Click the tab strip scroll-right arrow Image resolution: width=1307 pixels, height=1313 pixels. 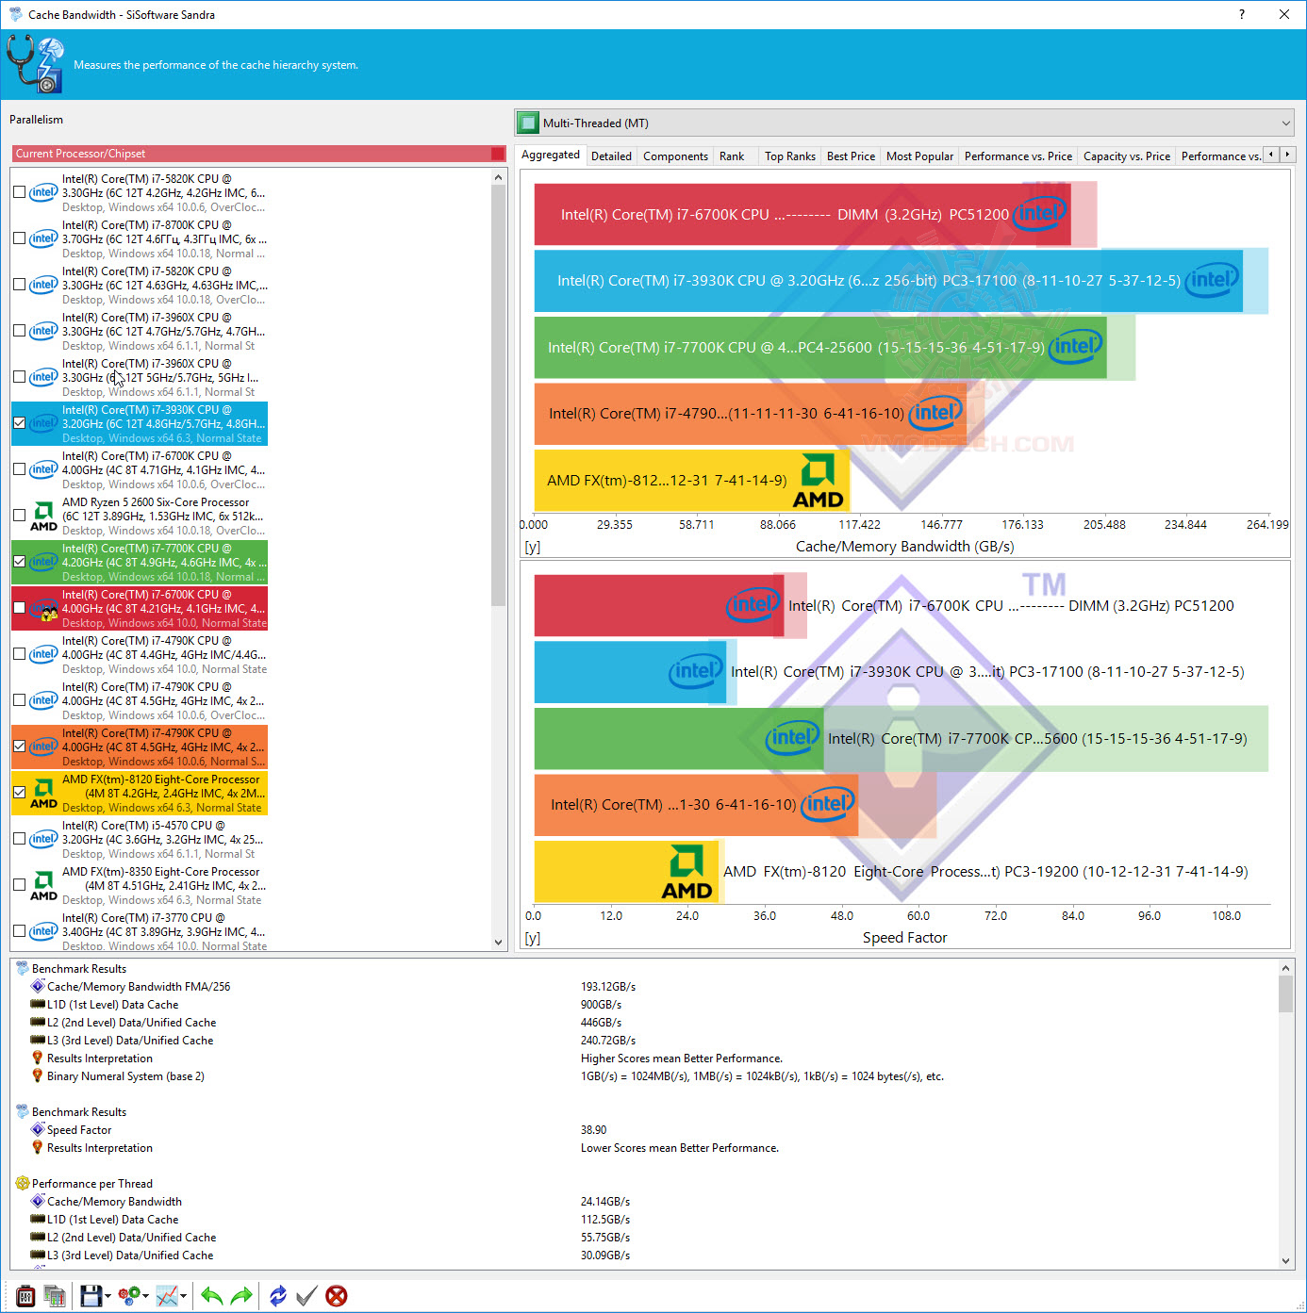(1287, 154)
